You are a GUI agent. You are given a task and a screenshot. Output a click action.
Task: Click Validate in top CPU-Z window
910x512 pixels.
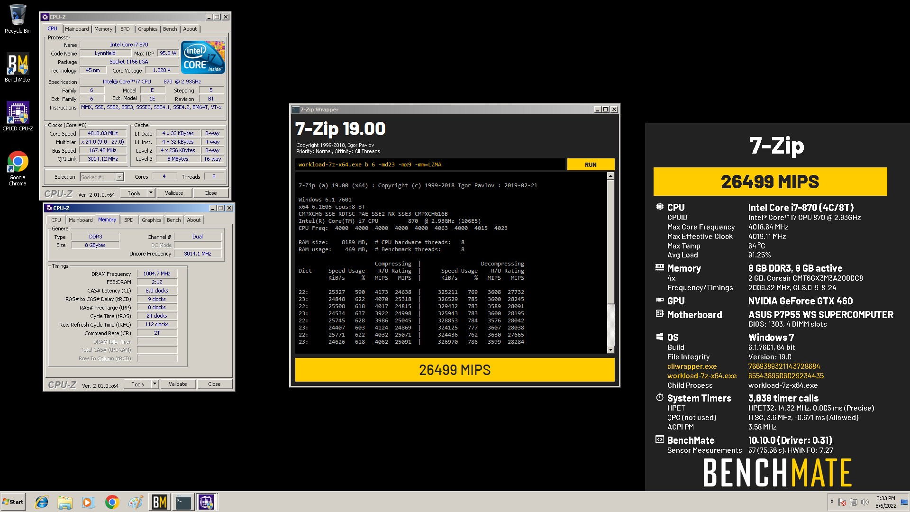pos(174,193)
